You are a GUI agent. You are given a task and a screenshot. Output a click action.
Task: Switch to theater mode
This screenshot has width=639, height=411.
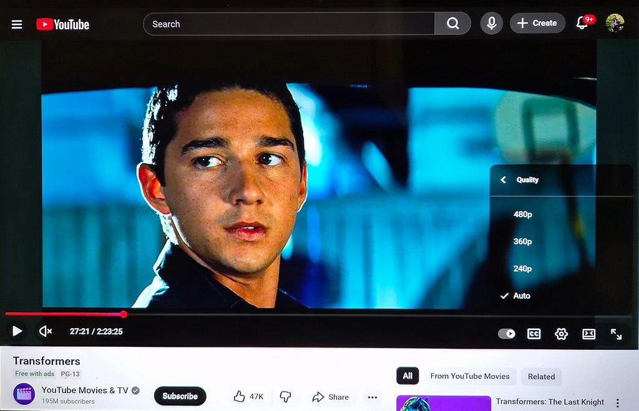[x=589, y=334]
